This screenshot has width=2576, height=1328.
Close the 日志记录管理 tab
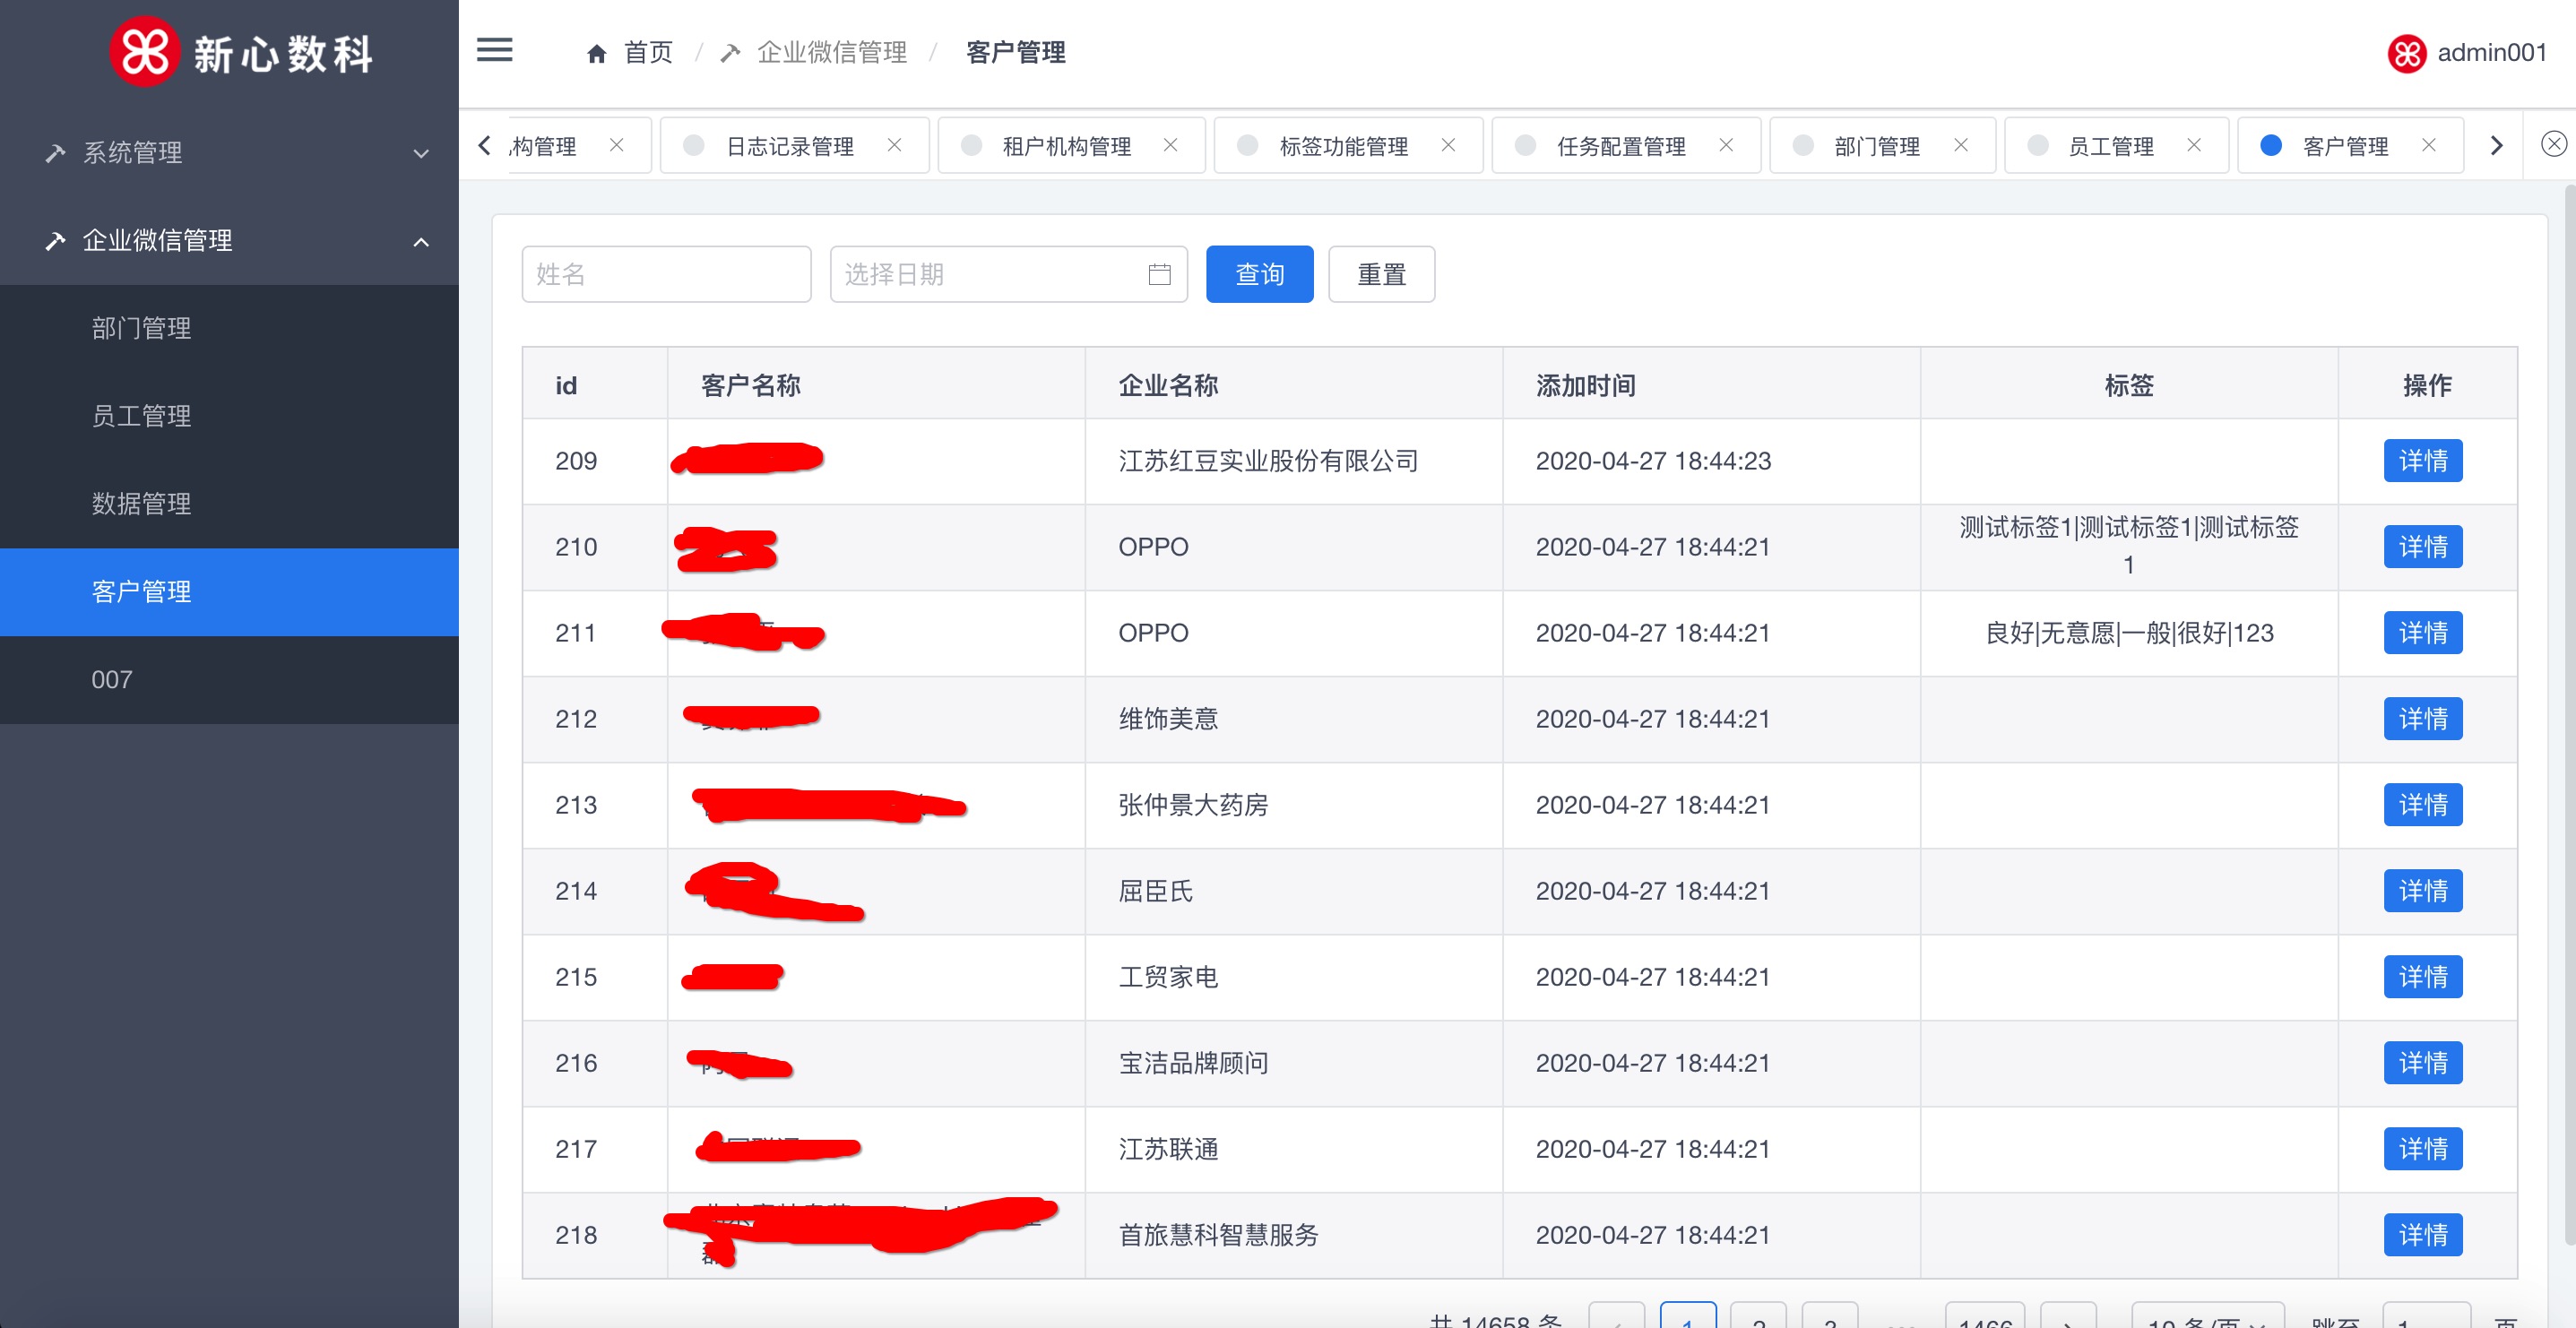[894, 145]
